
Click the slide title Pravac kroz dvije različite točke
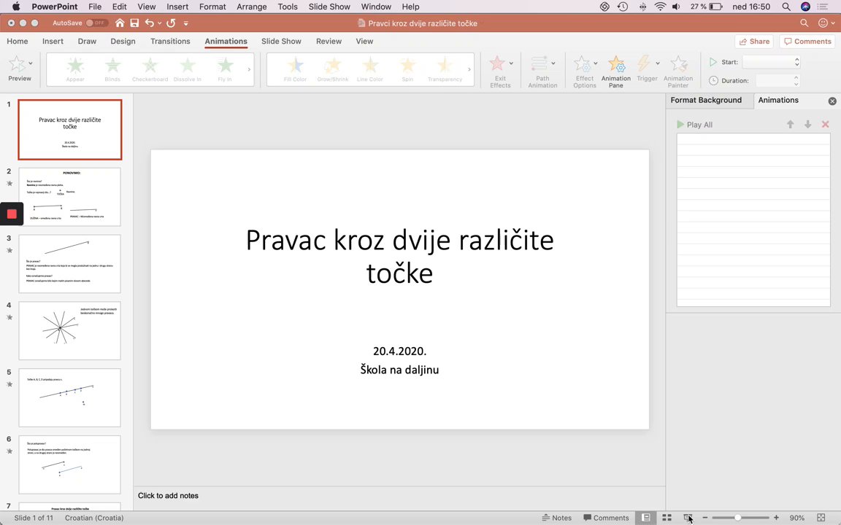pyautogui.click(x=399, y=256)
